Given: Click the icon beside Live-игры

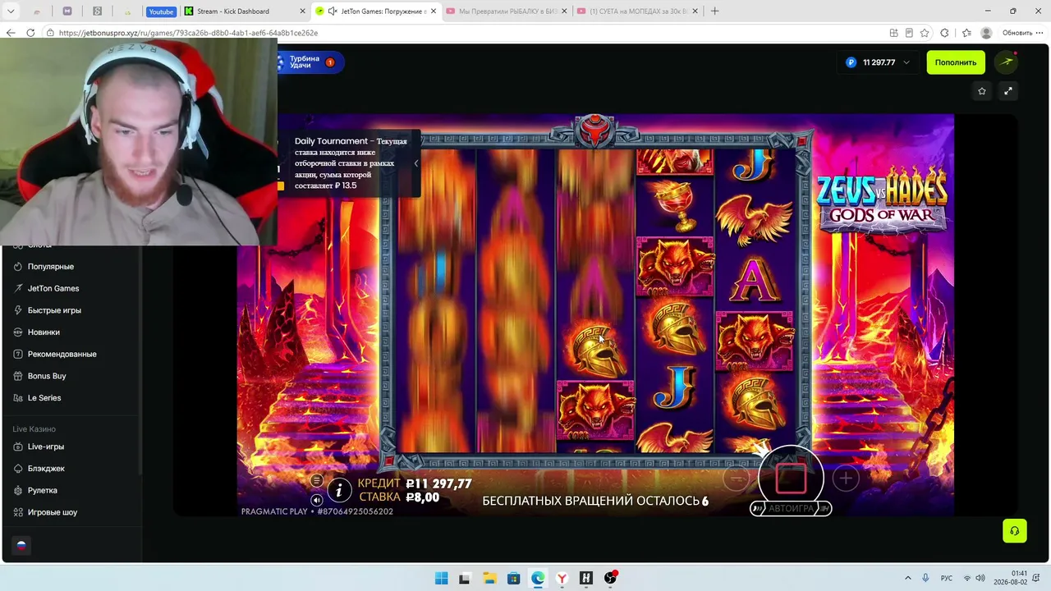Looking at the screenshot, I should click(19, 447).
